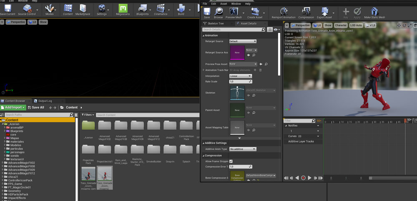417x201 pixels.
Task: Click Save All in the Content Browser
Action: pyautogui.click(x=35, y=108)
